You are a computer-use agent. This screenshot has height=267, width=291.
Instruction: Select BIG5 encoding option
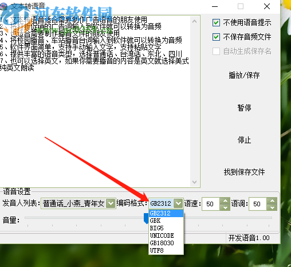coord(166,228)
